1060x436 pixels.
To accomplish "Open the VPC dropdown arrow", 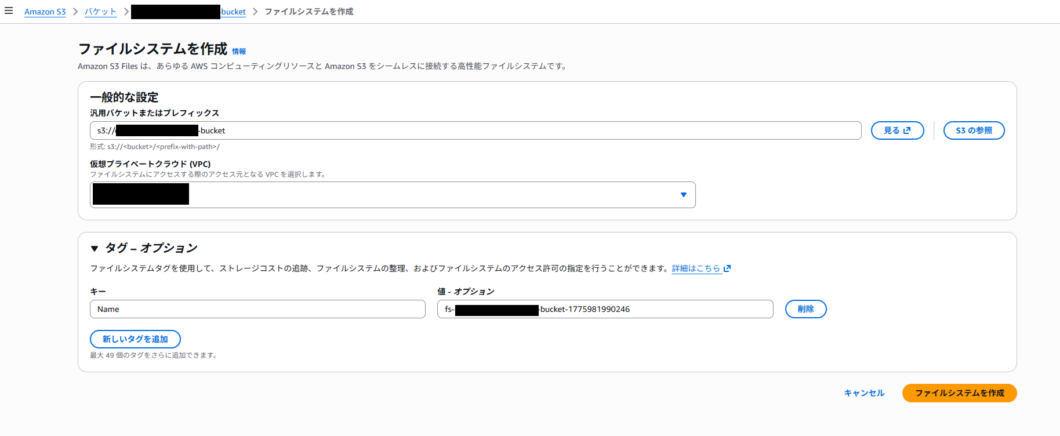I will point(683,195).
